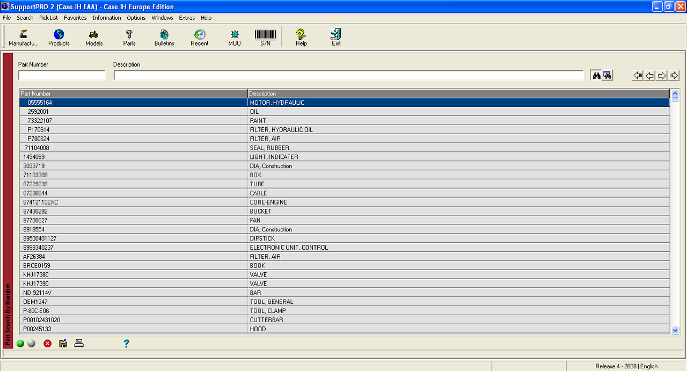Open the Windows menu
This screenshot has width=687, height=371.
coord(162,18)
